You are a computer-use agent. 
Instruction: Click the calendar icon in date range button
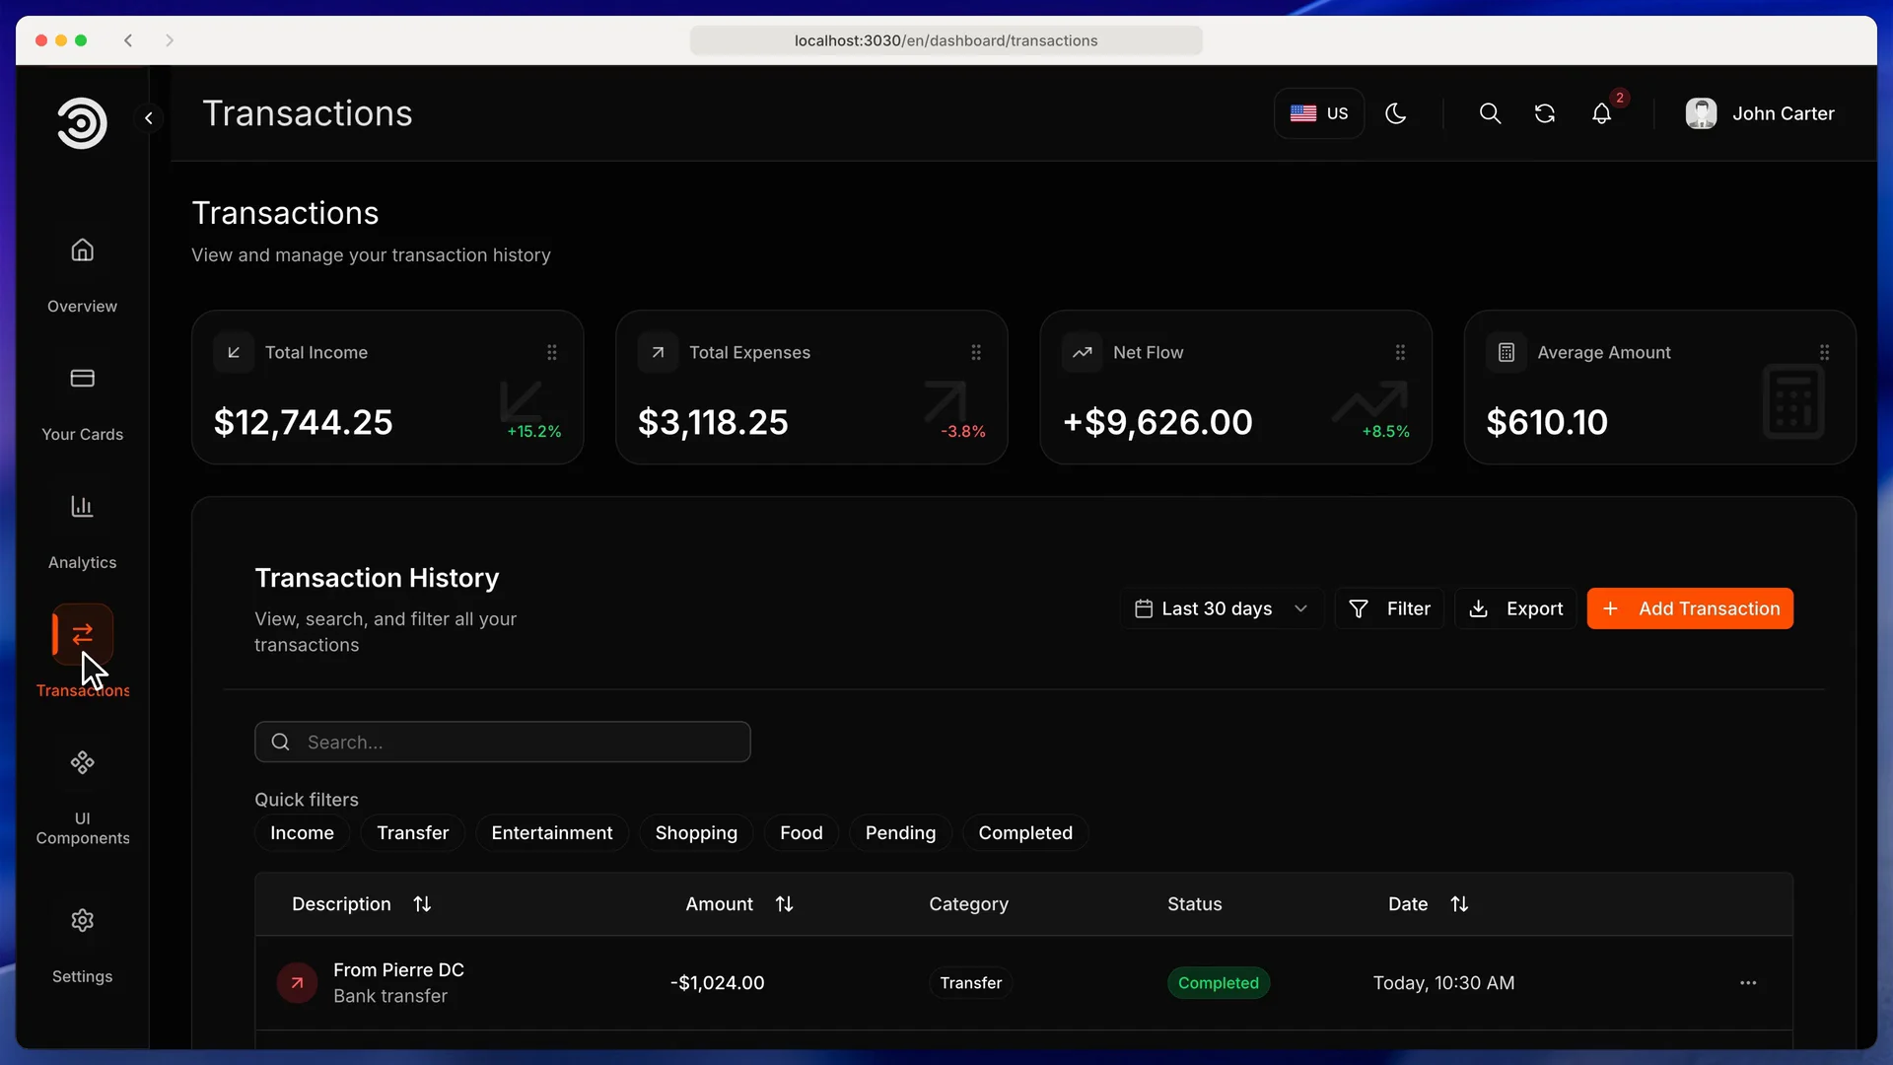coord(1144,608)
